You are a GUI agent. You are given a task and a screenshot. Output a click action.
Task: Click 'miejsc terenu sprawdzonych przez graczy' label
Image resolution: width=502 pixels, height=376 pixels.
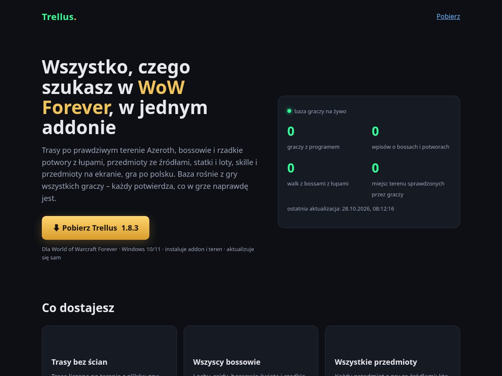(408, 189)
